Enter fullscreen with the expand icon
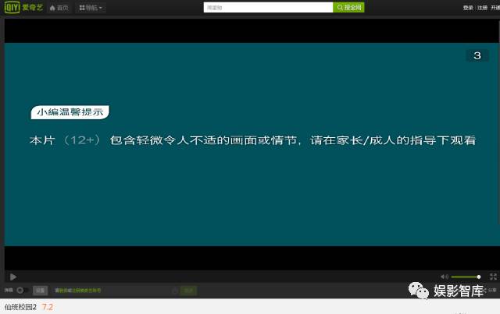 (493, 277)
